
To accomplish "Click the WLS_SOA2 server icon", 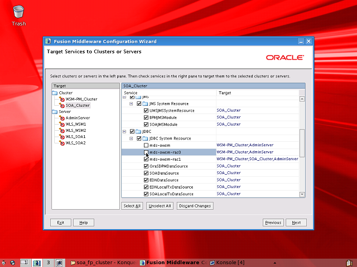I will pyautogui.click(x=62, y=143).
